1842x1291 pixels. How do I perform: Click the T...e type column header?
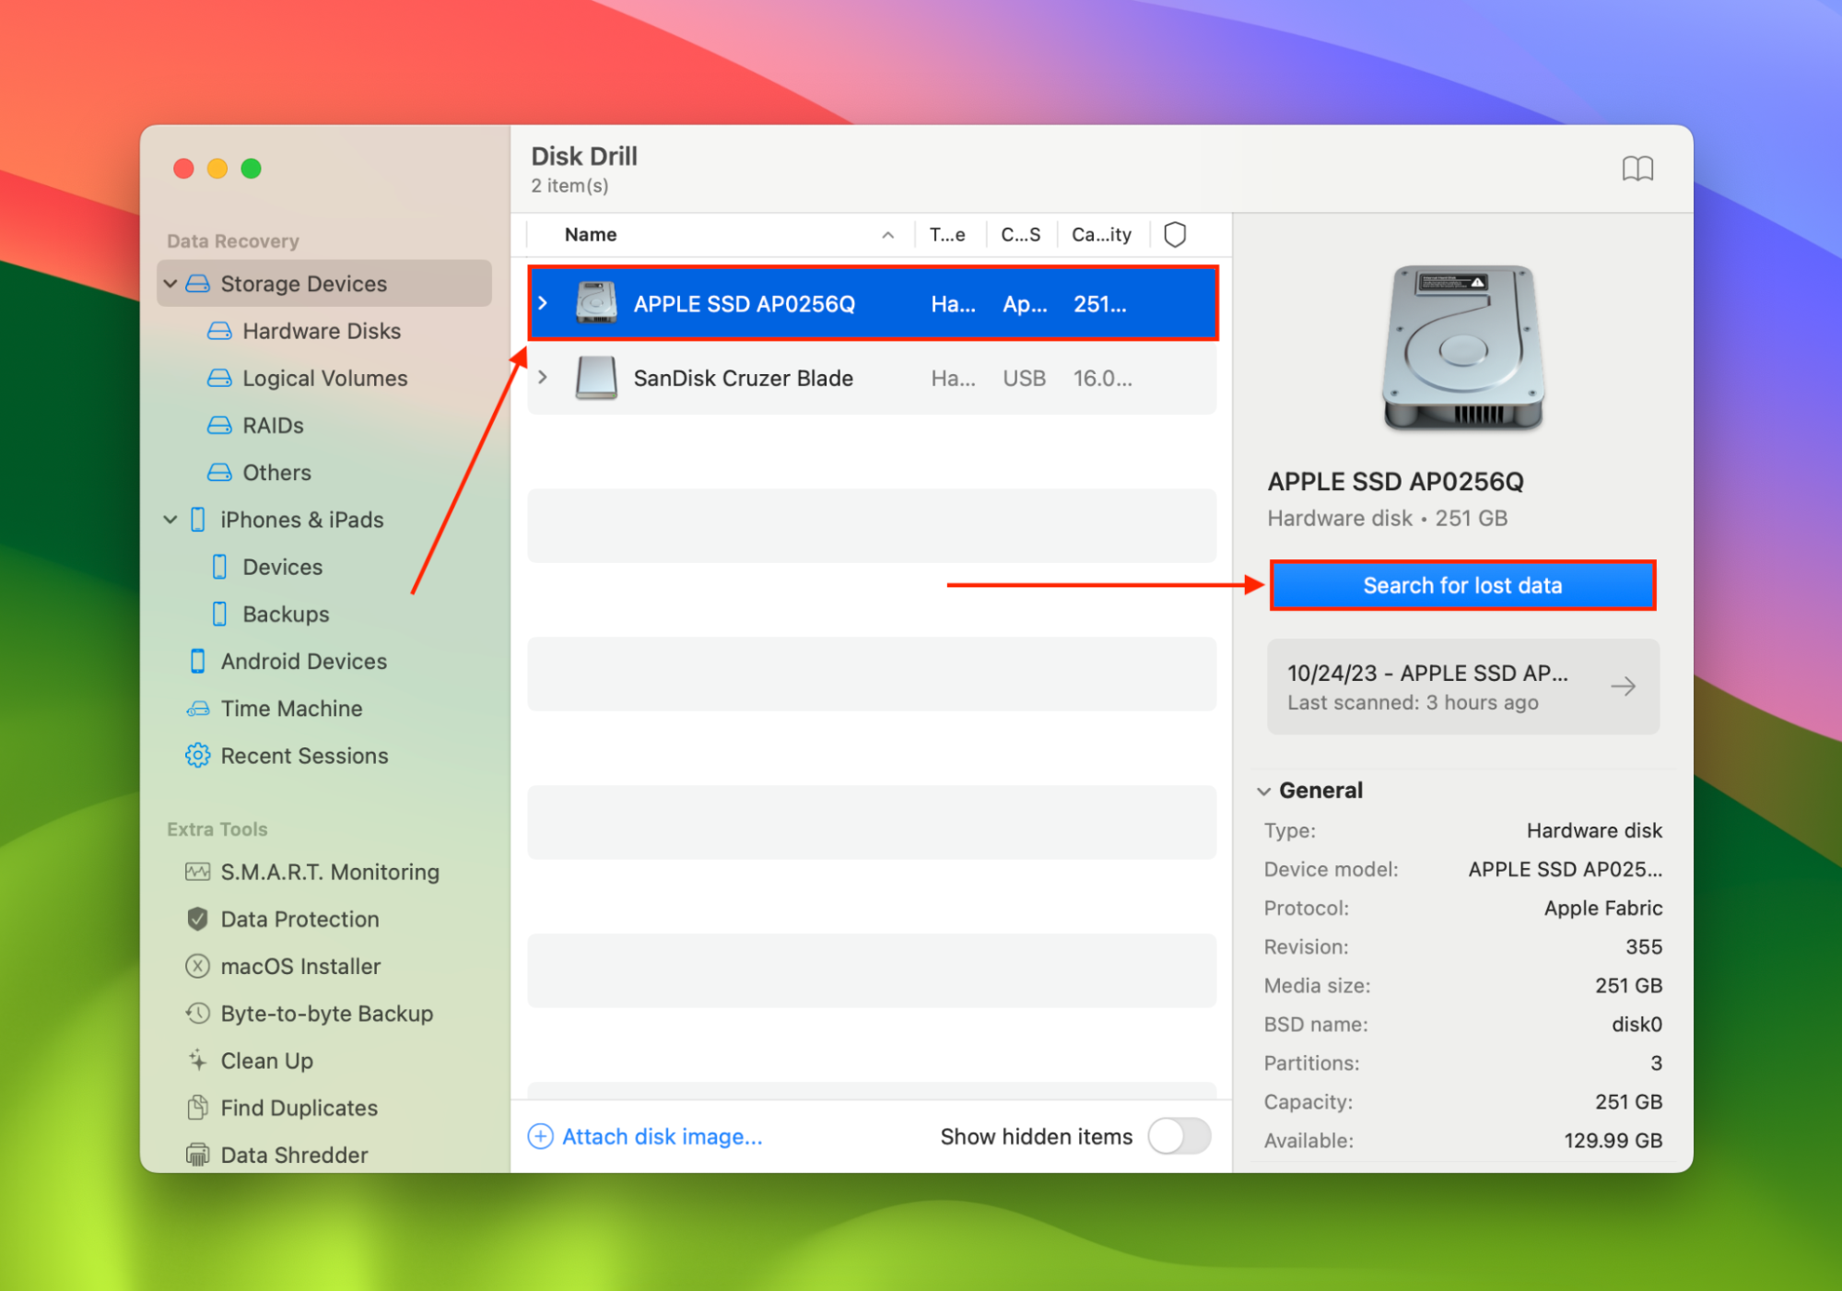[x=947, y=234]
